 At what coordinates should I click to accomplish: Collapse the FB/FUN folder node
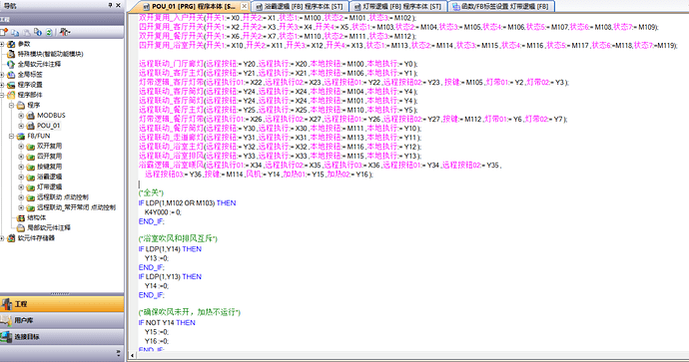click(x=11, y=136)
